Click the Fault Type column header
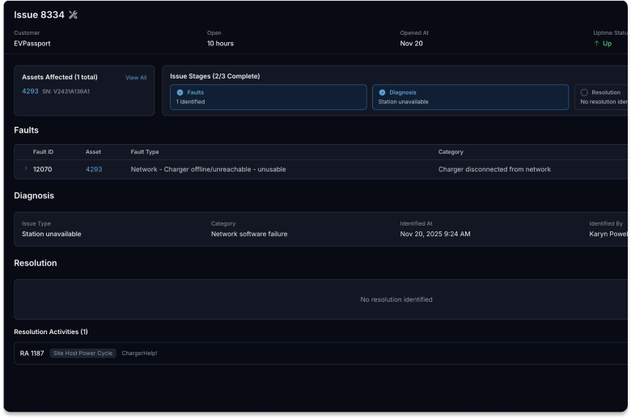Screen dimensions: 631x419 [145, 152]
